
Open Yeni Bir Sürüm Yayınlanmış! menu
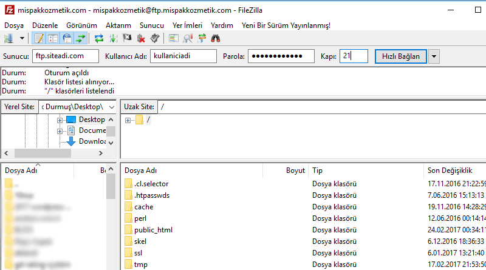tap(286, 25)
